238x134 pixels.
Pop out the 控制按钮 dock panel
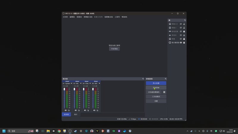pyautogui.click(x=165, y=79)
